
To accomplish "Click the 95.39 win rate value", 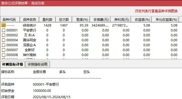I will click(84, 25).
